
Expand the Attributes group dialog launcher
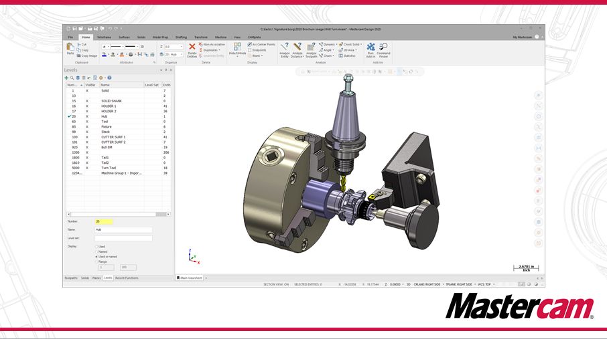[154, 62]
